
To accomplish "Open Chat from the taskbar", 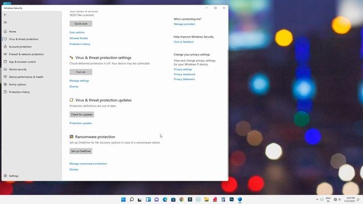I will coord(157,199).
